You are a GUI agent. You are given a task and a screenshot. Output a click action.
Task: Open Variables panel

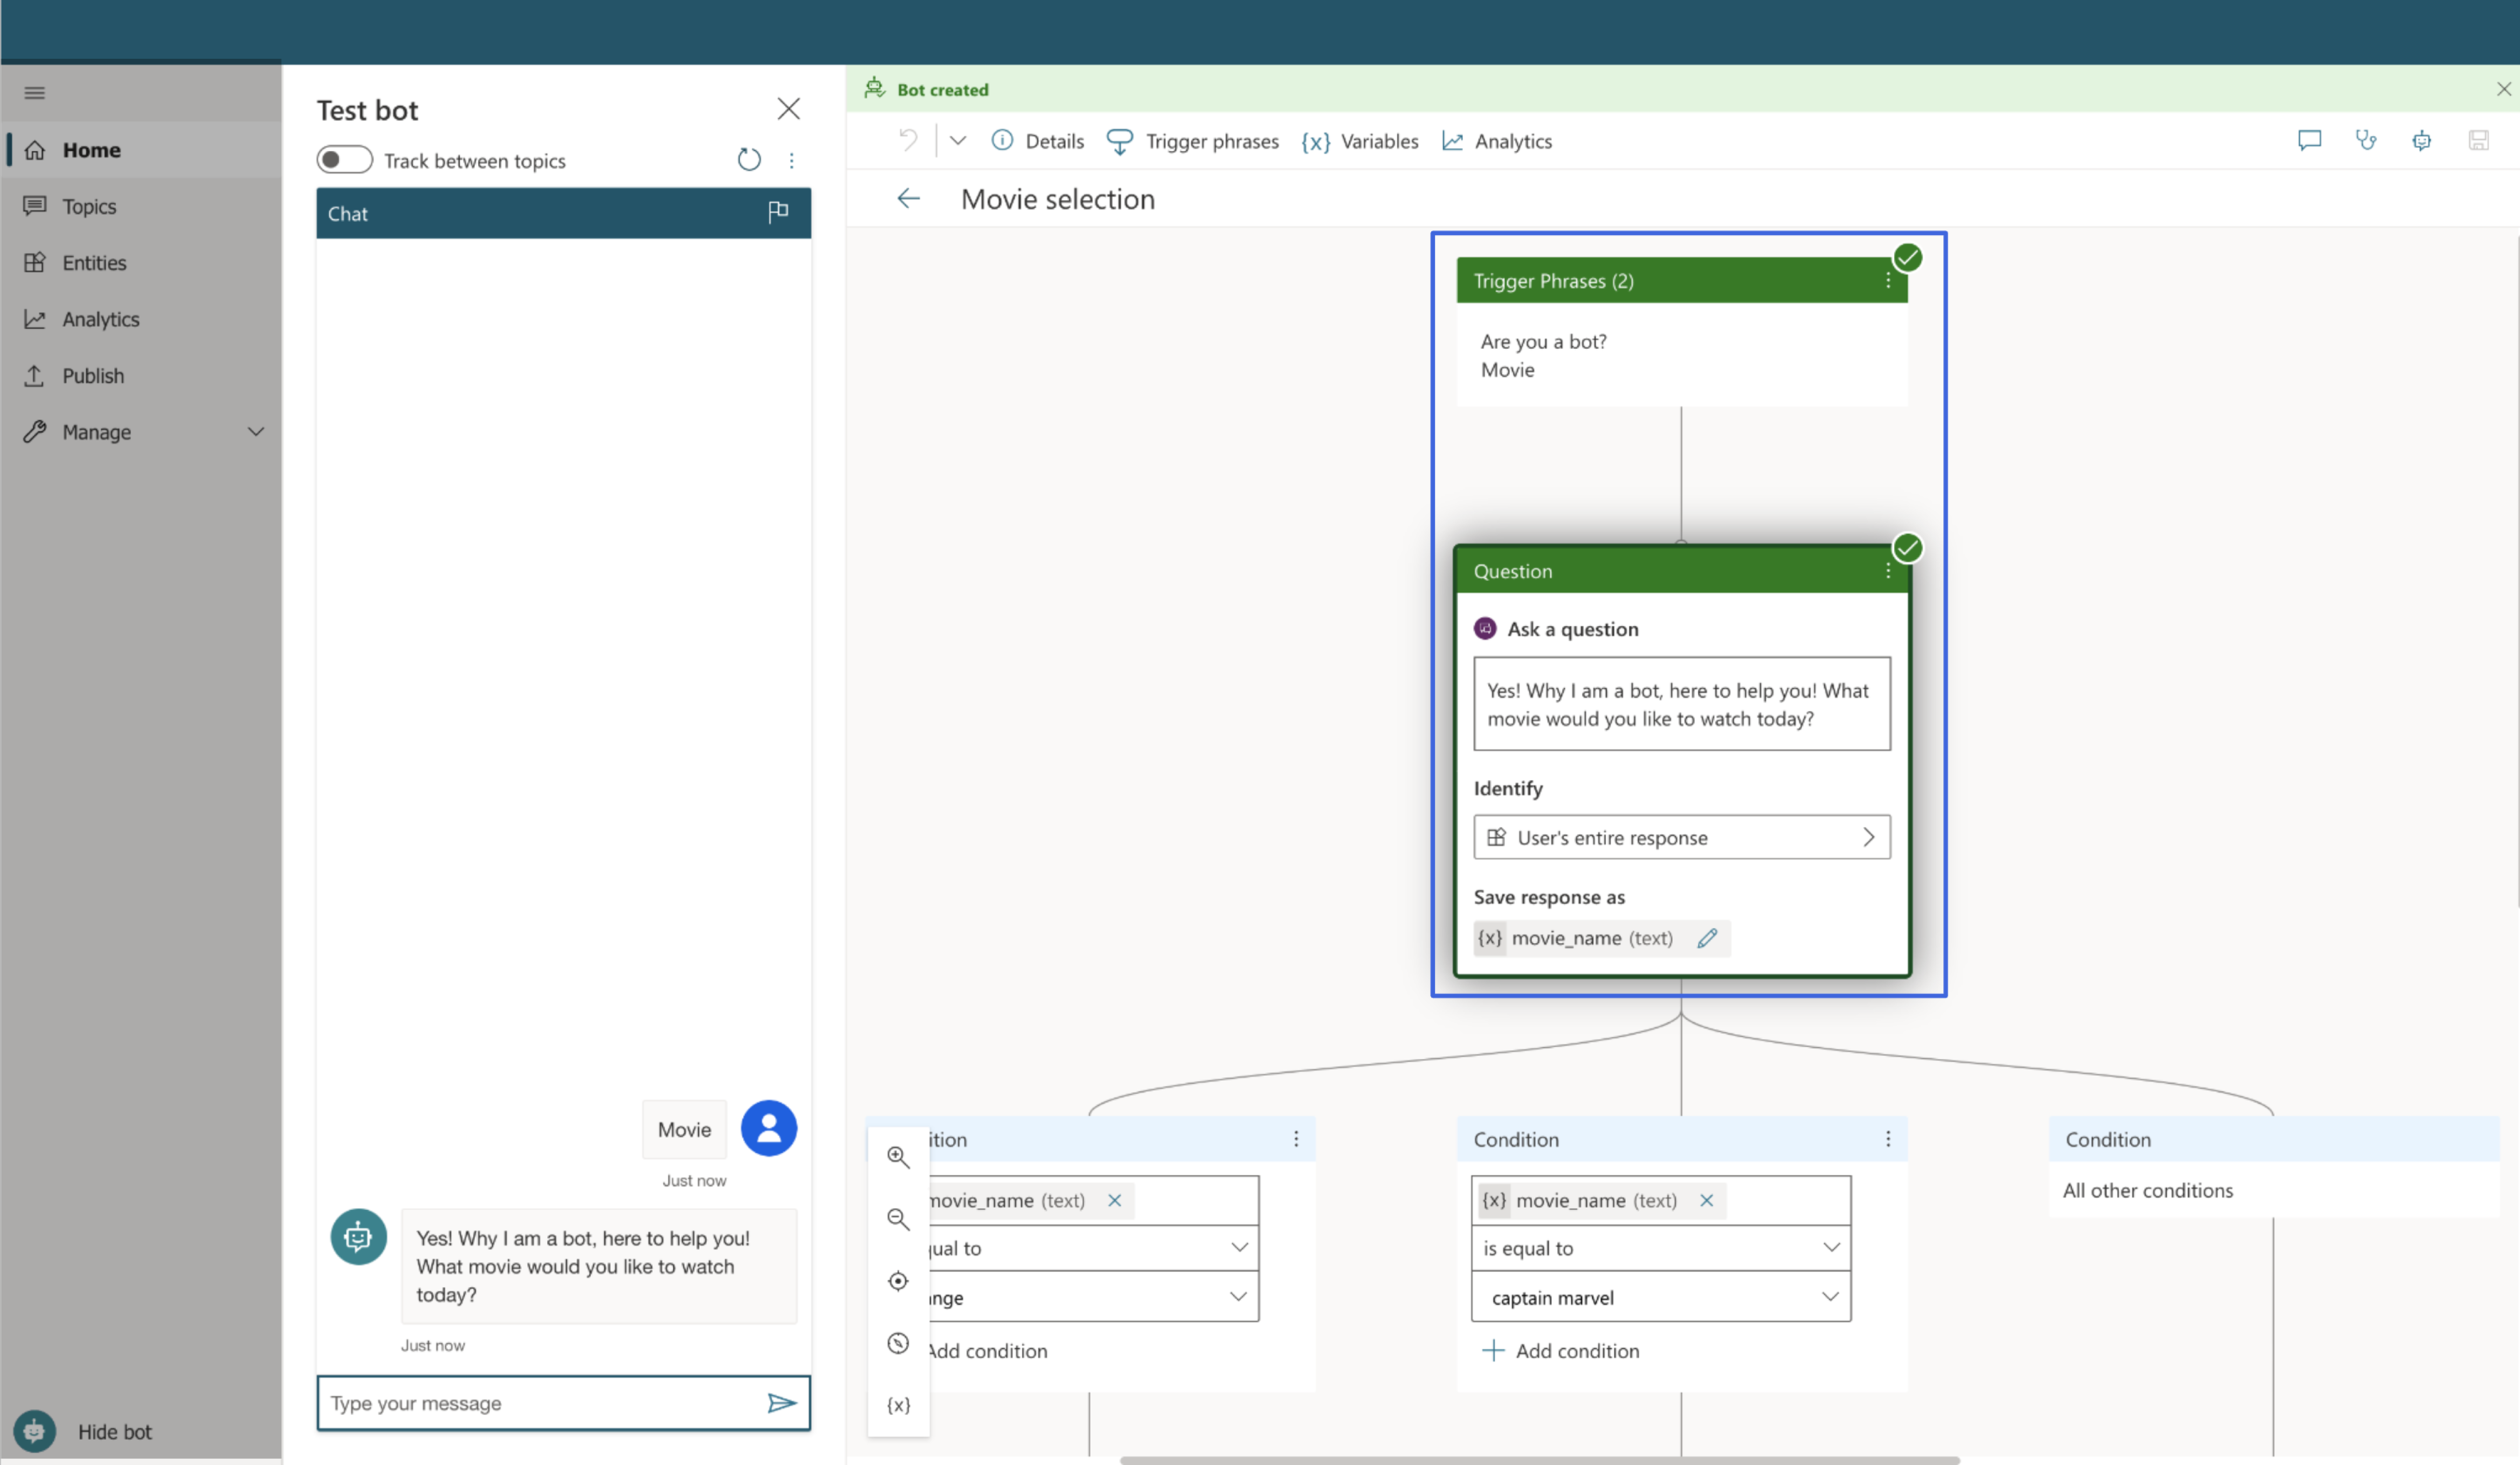[x=1359, y=141]
